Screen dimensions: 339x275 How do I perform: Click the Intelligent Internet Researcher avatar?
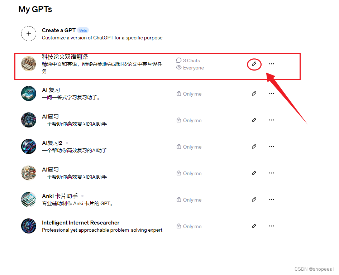coord(29,226)
